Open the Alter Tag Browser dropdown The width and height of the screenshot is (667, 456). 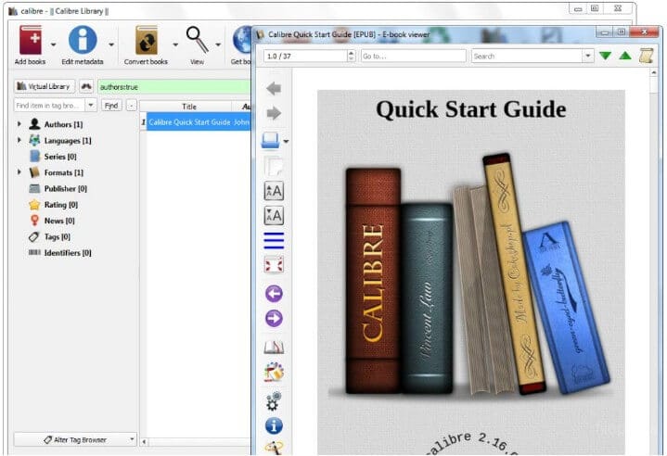pos(75,439)
